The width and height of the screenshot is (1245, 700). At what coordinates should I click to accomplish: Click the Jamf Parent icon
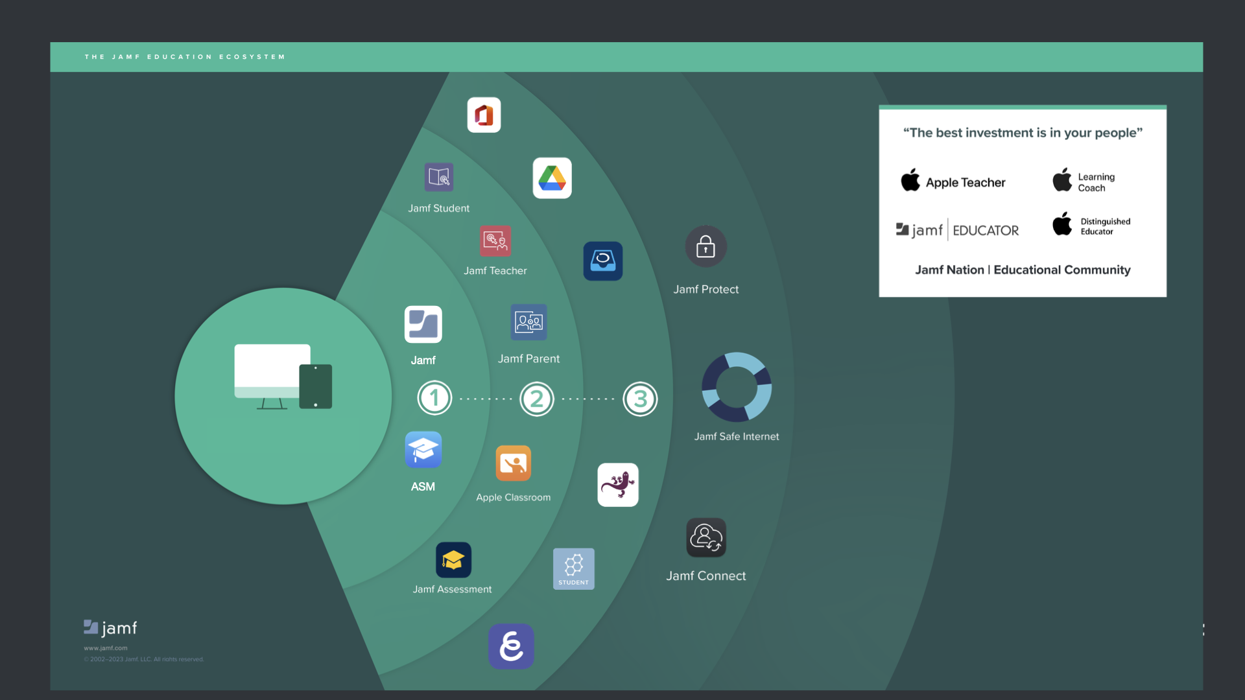click(x=528, y=322)
